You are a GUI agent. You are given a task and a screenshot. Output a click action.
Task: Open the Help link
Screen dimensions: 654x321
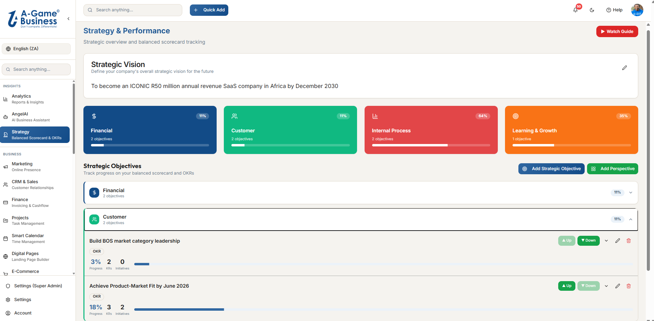click(x=614, y=10)
